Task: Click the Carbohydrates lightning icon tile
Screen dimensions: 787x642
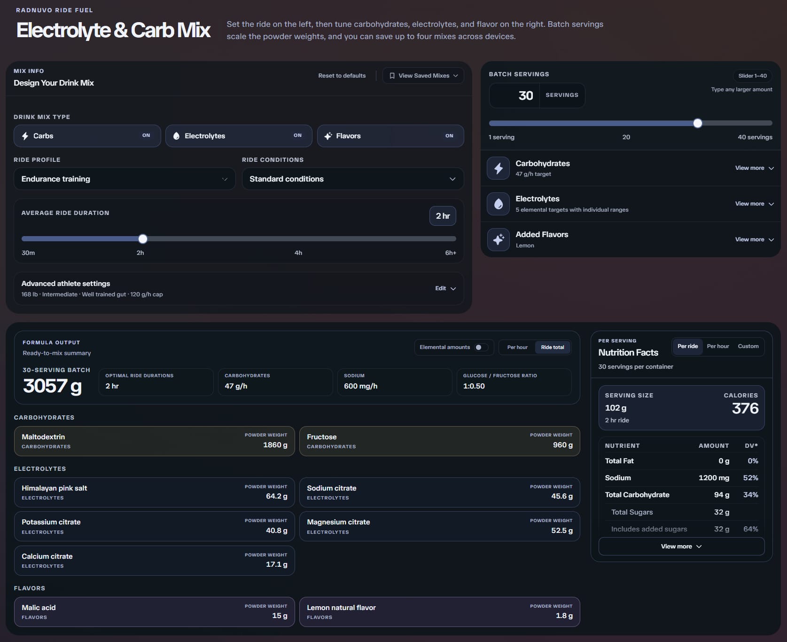Action: click(498, 168)
